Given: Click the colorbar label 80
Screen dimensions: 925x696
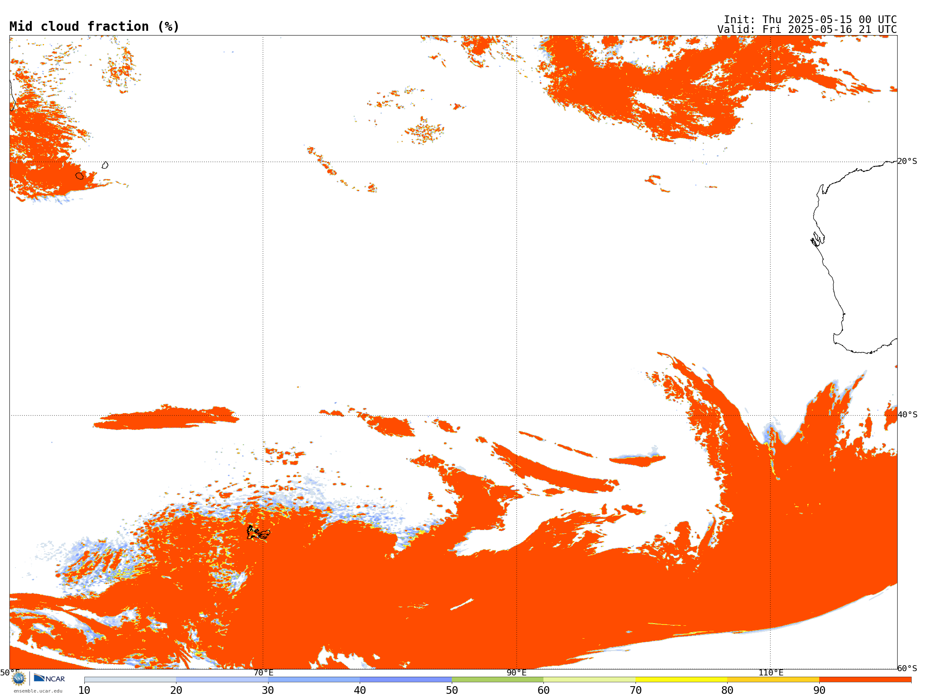Looking at the screenshot, I should [x=727, y=690].
